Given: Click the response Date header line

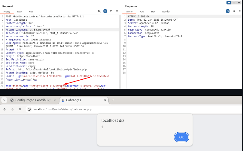Looking at the screenshot, I should [153, 20].
